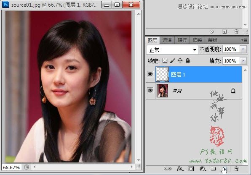Create new fill or adjustment layer

point(203,169)
